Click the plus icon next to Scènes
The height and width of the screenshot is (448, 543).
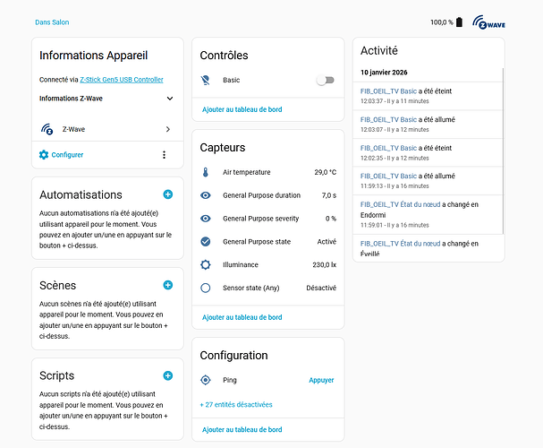point(167,285)
